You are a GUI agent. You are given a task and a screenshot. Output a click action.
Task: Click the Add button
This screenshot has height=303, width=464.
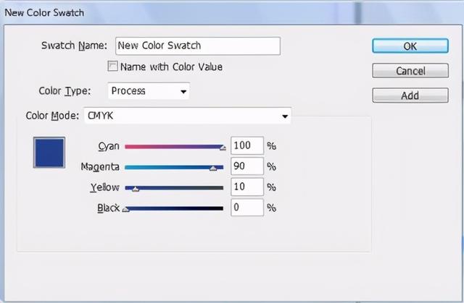click(x=410, y=95)
